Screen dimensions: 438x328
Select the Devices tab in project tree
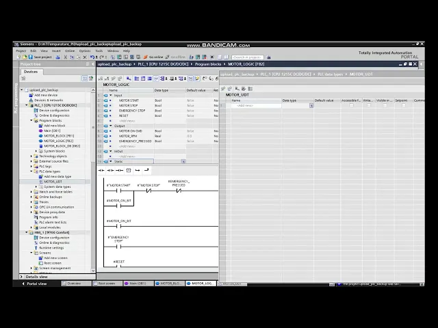click(x=31, y=72)
